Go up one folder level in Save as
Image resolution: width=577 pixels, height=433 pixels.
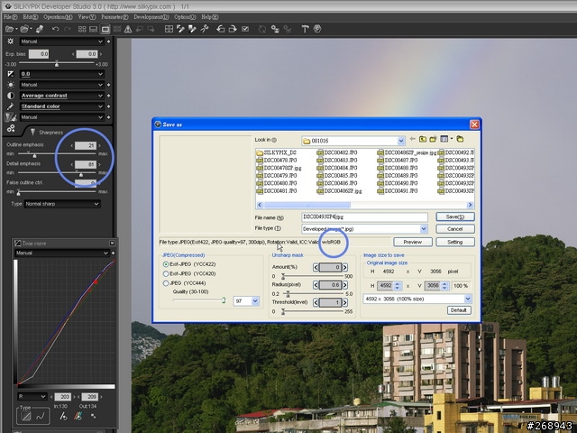[x=423, y=139]
